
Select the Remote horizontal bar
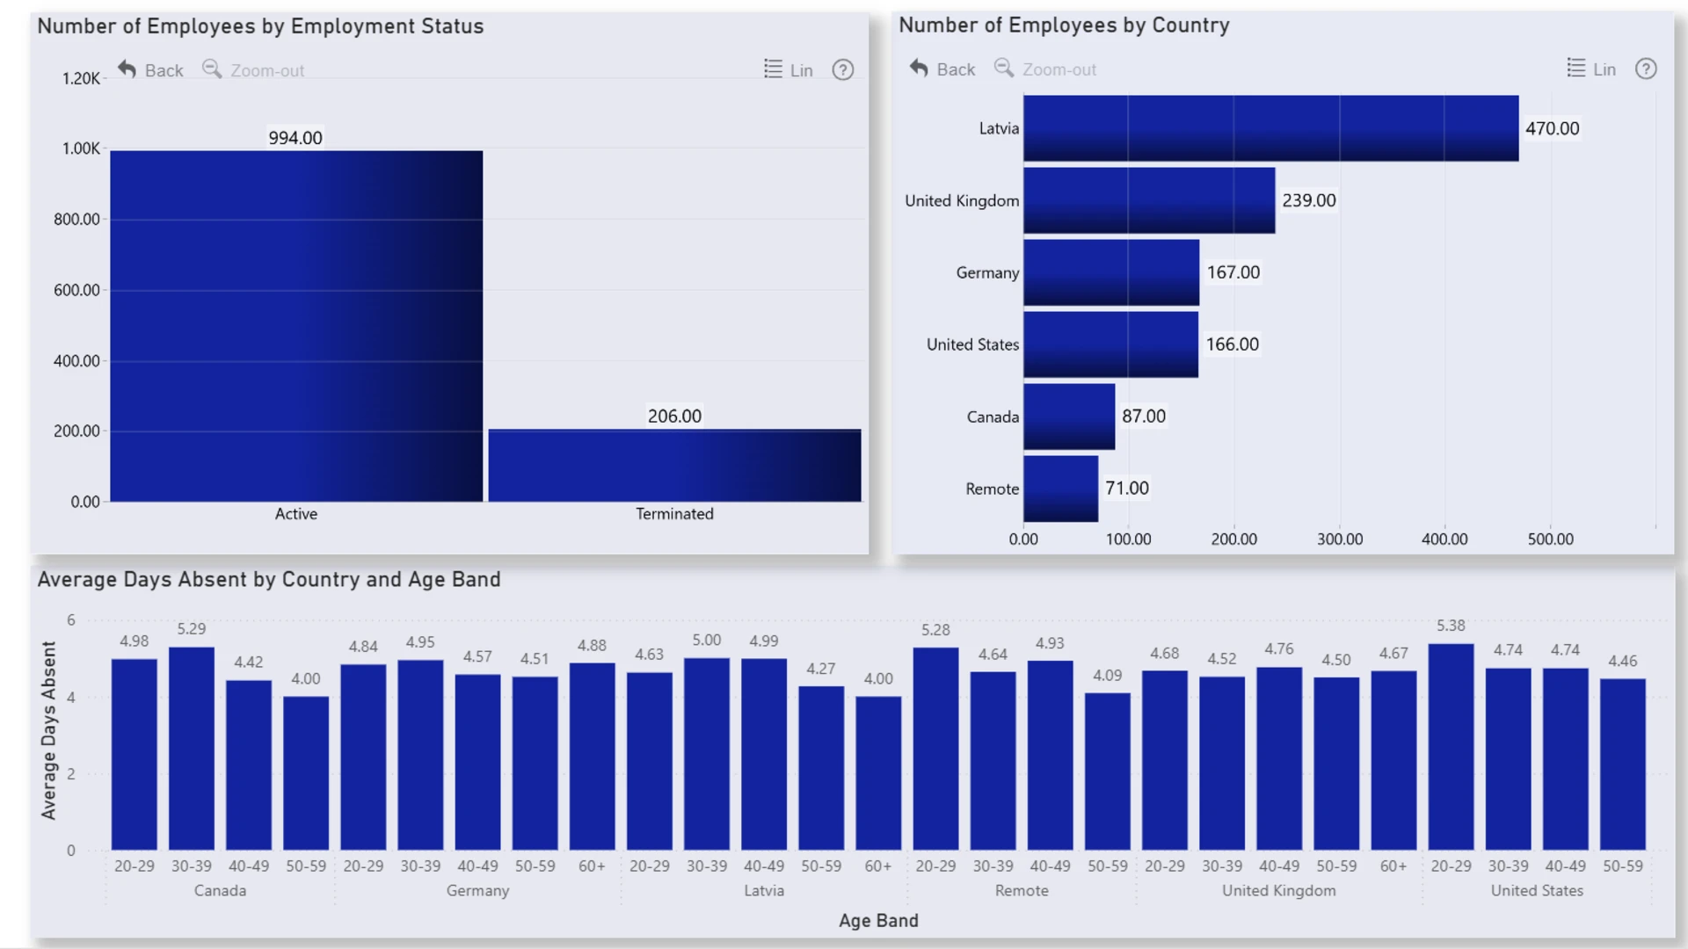pyautogui.click(x=1060, y=489)
